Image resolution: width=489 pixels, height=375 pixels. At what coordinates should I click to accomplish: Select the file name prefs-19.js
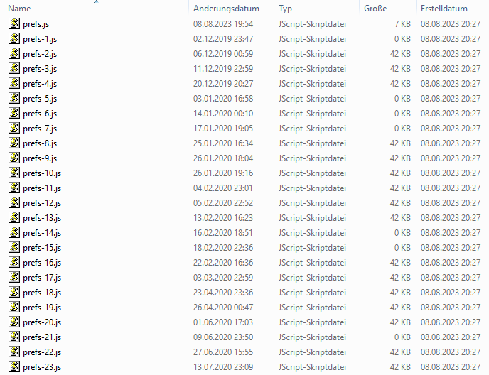(x=42, y=308)
